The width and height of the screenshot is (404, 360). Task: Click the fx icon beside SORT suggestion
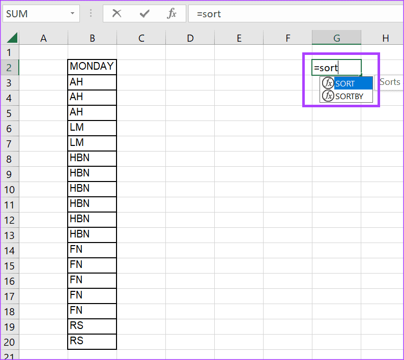tap(328, 84)
